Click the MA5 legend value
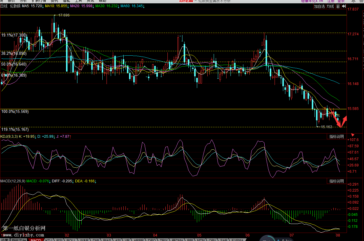The width and height of the screenshot is (364, 241). 32,6
